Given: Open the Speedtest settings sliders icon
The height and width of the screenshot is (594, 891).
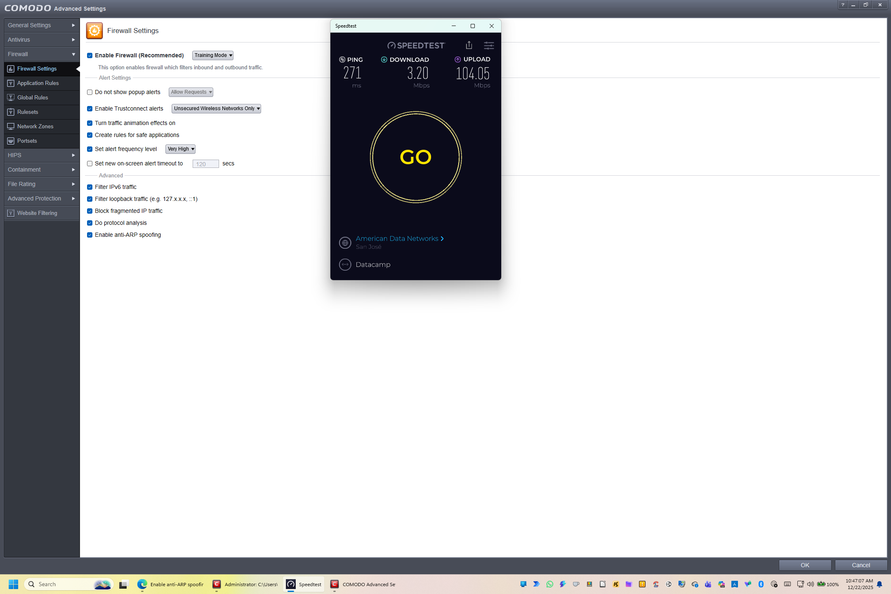Looking at the screenshot, I should click(489, 45).
